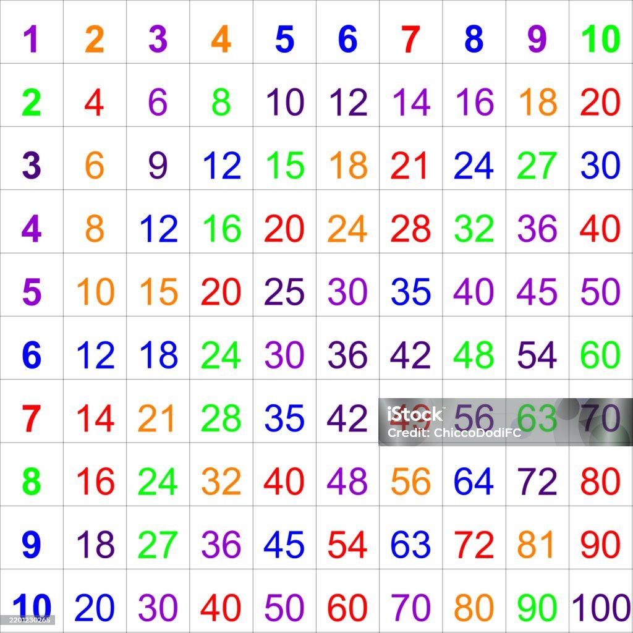Click the green 28 cell
This screenshot has height=633, width=633.
coord(221,418)
